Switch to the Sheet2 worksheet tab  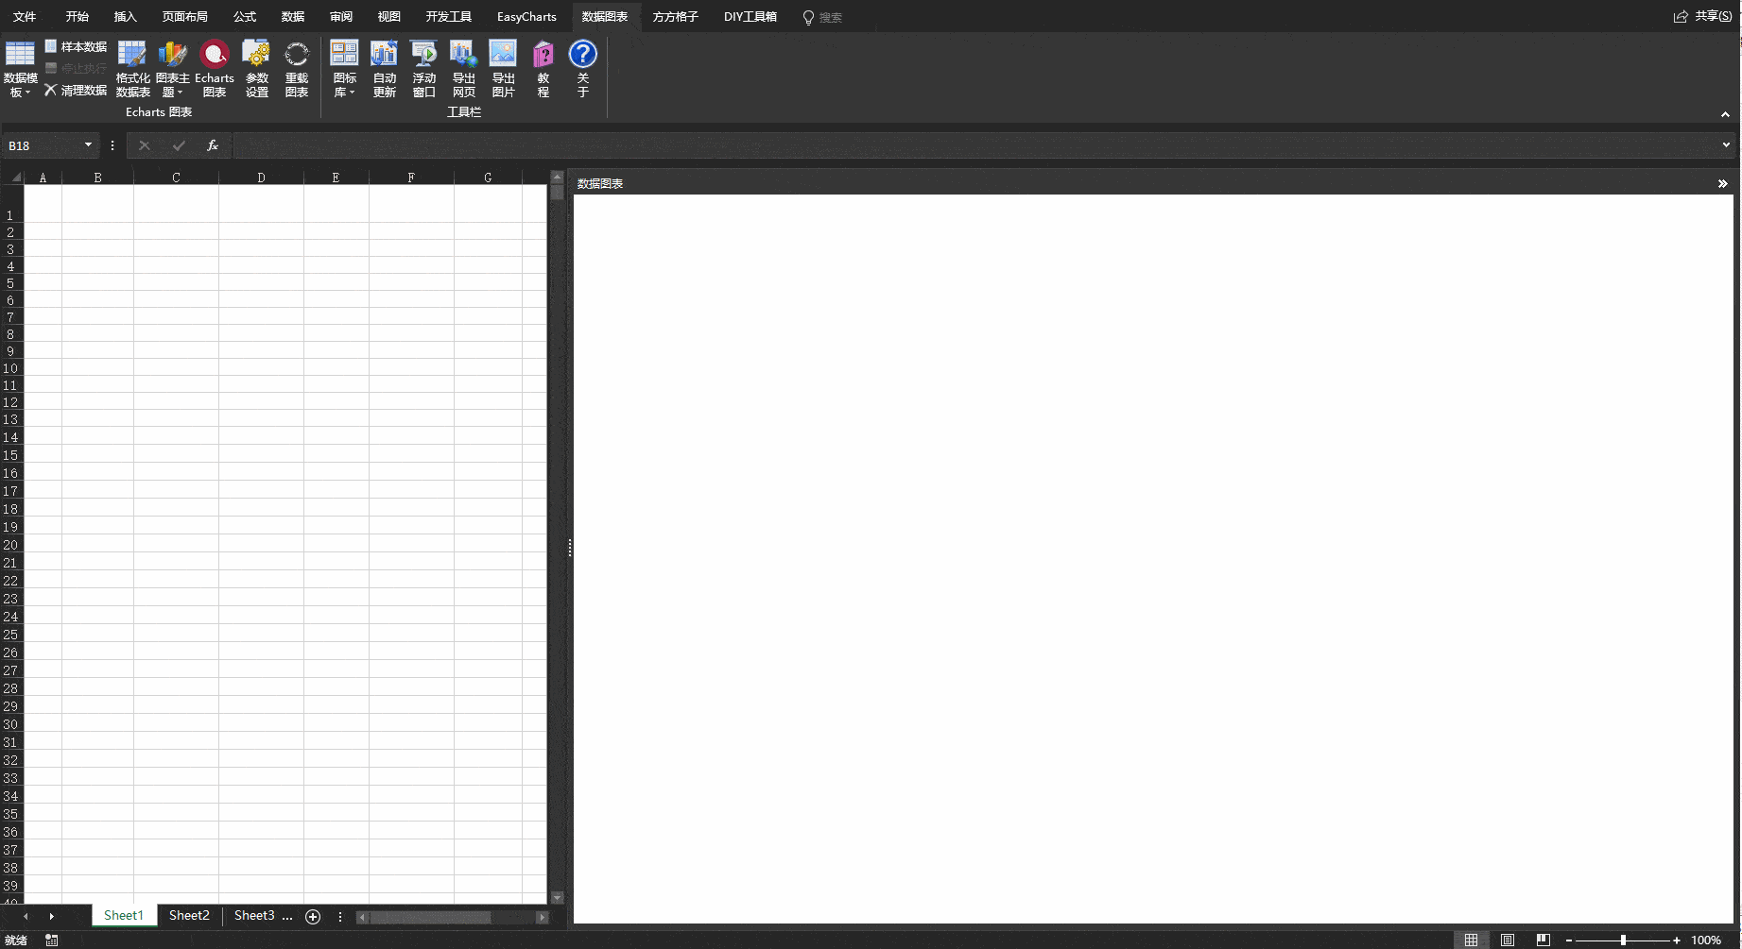189,915
